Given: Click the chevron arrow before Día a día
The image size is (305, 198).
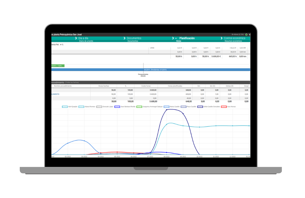Looking at the screenshot, I should (x=76, y=38).
